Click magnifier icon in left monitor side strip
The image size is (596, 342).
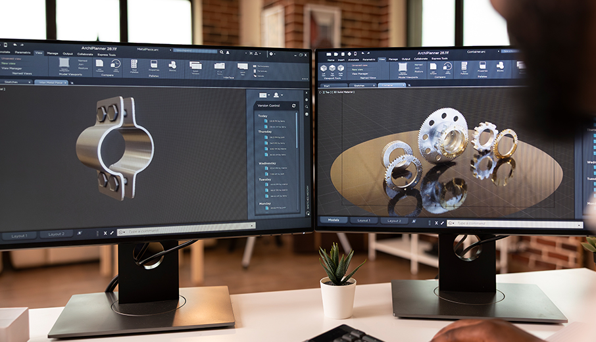pyautogui.click(x=307, y=107)
